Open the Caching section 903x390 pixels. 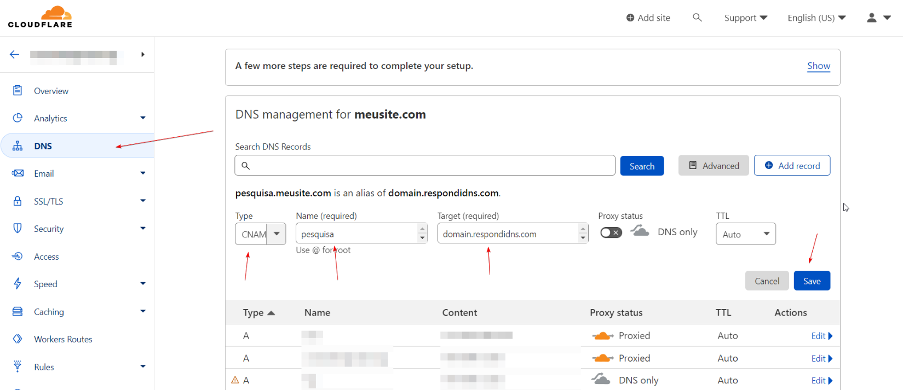(49, 312)
